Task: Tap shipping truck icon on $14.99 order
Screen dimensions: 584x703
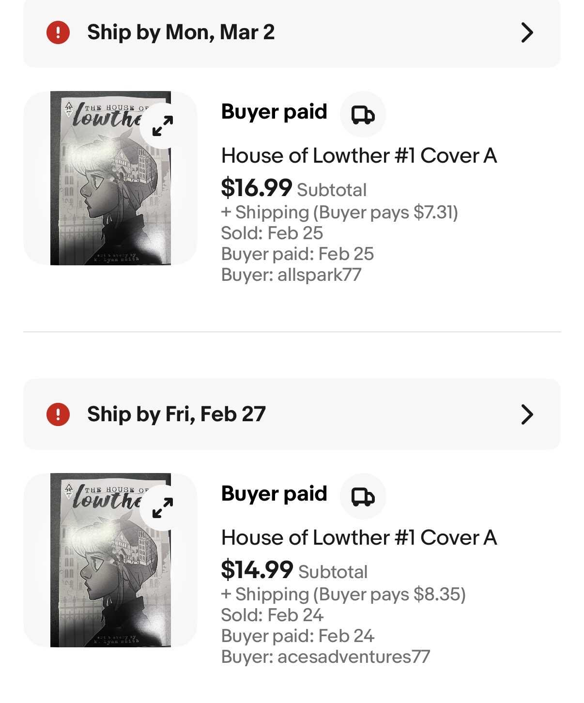Action: click(363, 497)
